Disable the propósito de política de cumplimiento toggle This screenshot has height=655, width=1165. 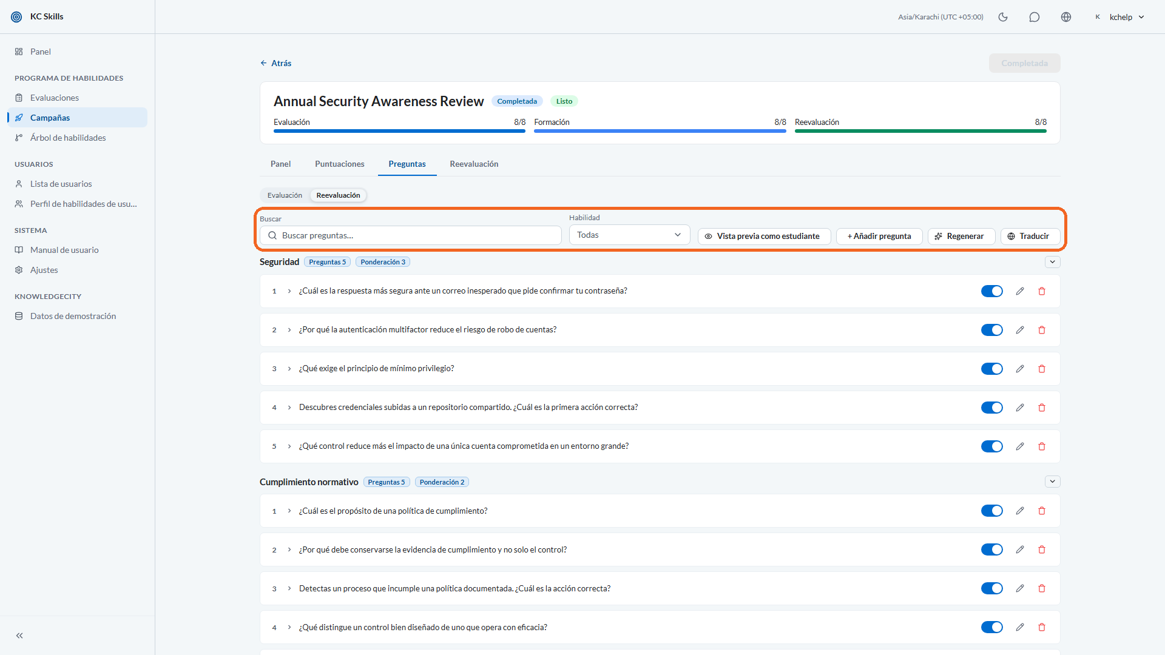click(x=992, y=511)
